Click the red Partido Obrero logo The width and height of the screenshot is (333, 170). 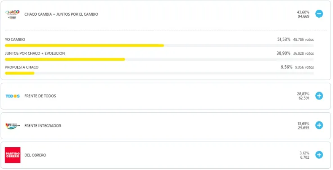[12, 155]
